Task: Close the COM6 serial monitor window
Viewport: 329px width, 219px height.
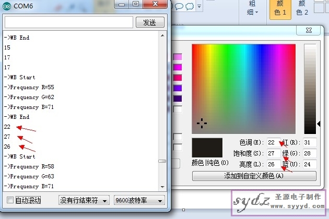Action: point(155,4)
